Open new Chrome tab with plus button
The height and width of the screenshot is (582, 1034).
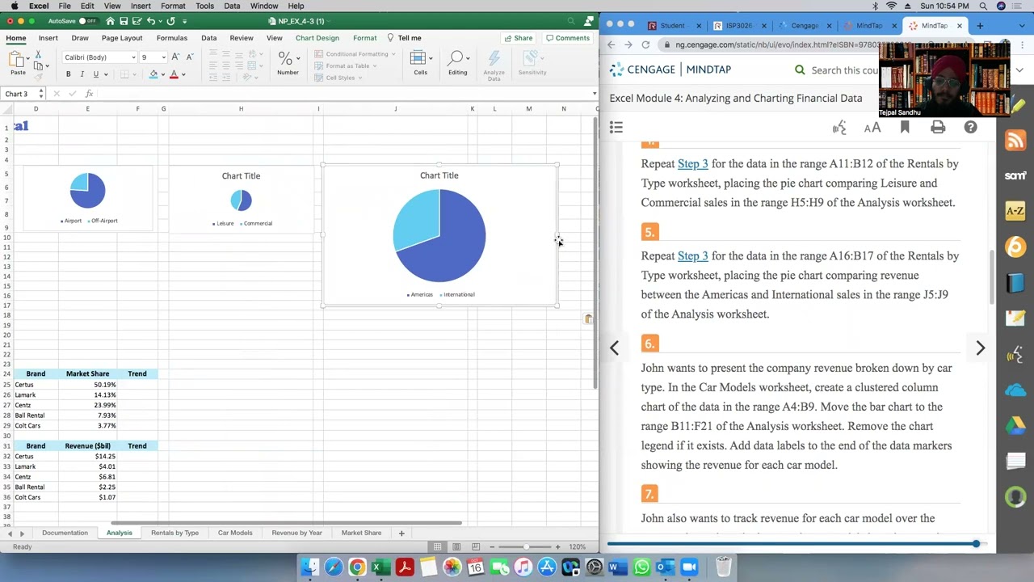click(980, 26)
